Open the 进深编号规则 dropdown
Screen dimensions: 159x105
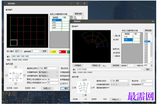48,76
